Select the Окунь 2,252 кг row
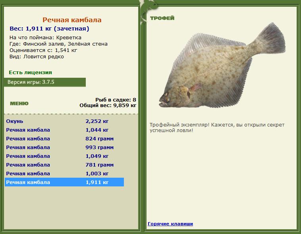301x234 pixels. pyautogui.click(x=64, y=121)
